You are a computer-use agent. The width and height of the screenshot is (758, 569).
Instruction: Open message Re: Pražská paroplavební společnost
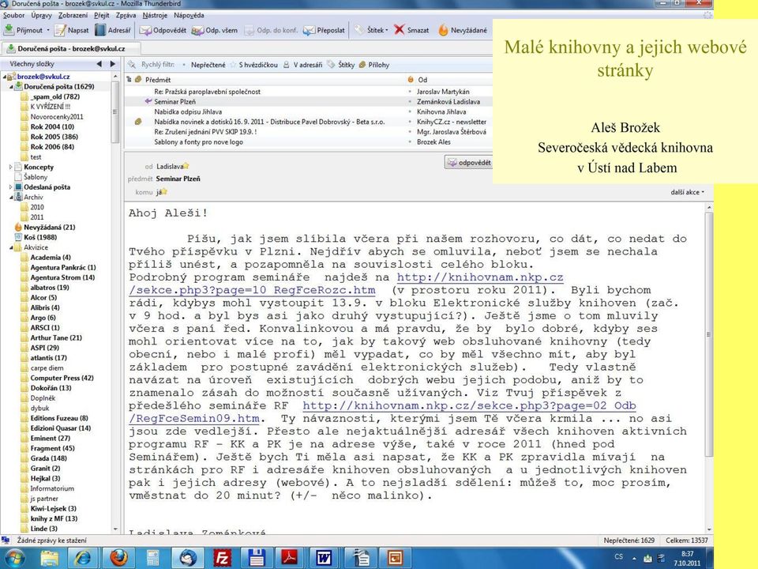[208, 92]
